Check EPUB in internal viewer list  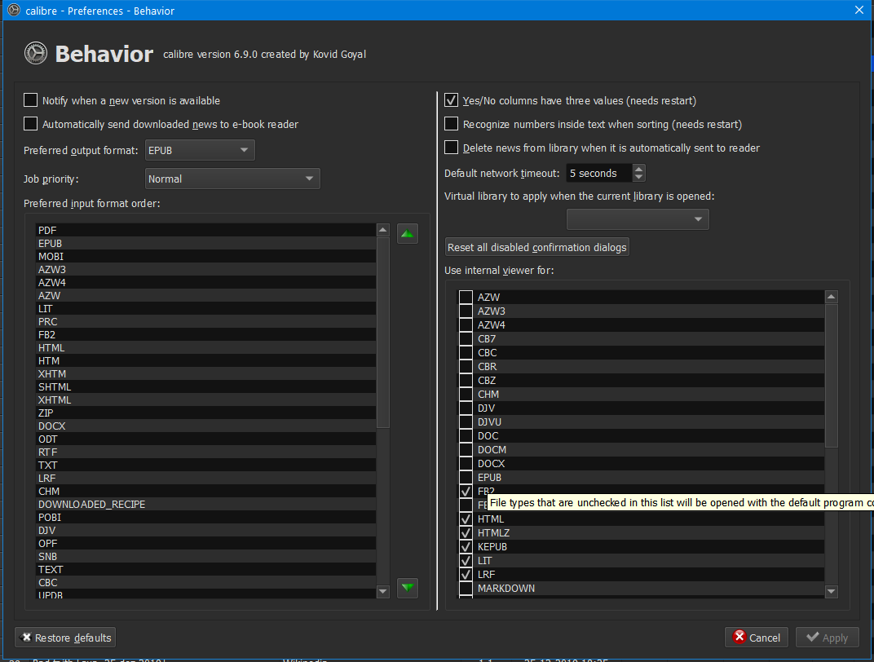[466, 477]
